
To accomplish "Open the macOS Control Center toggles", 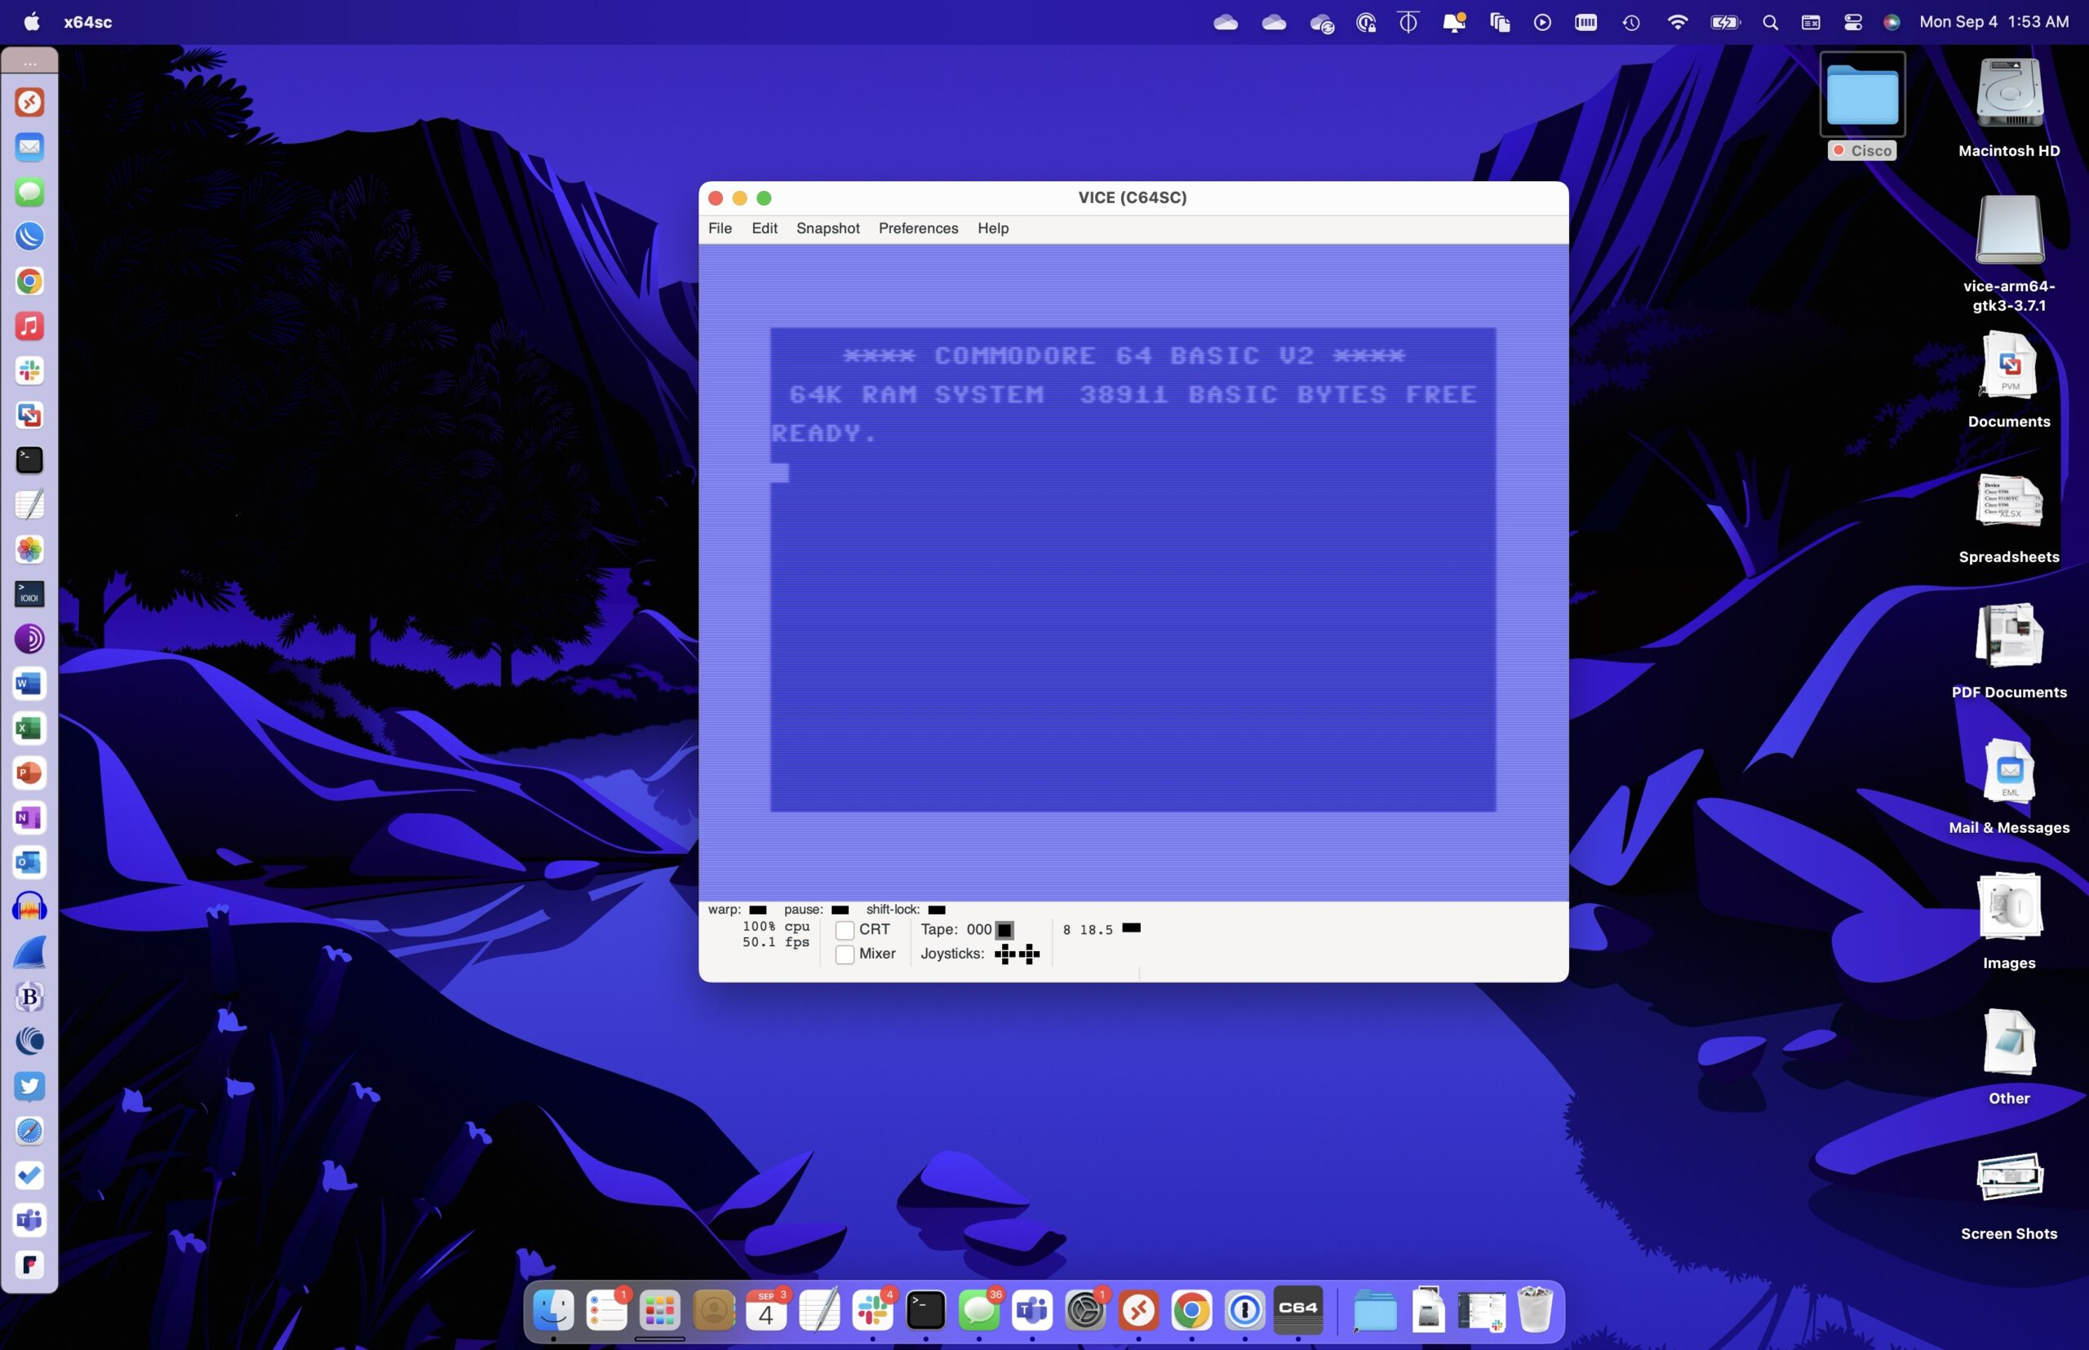I will point(1852,23).
